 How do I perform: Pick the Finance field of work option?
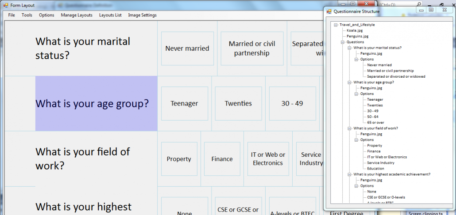[222, 159]
